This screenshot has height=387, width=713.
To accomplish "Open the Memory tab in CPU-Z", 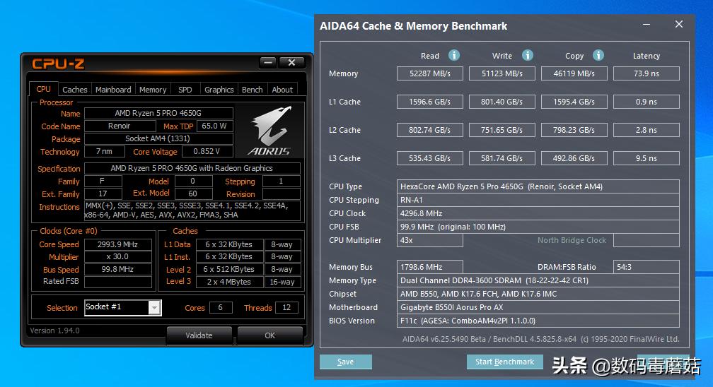I will click(x=153, y=90).
